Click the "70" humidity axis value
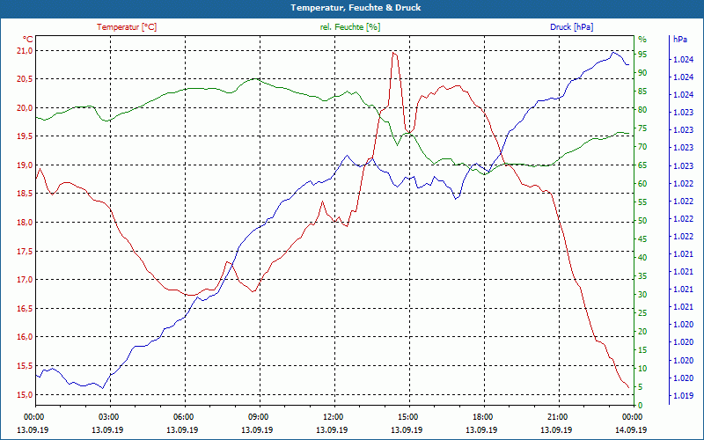The height and width of the screenshot is (440, 704). pos(642,147)
